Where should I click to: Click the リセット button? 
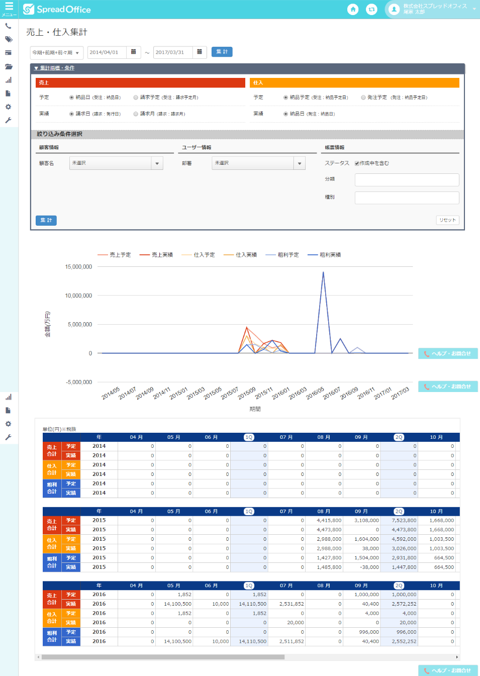click(x=447, y=220)
